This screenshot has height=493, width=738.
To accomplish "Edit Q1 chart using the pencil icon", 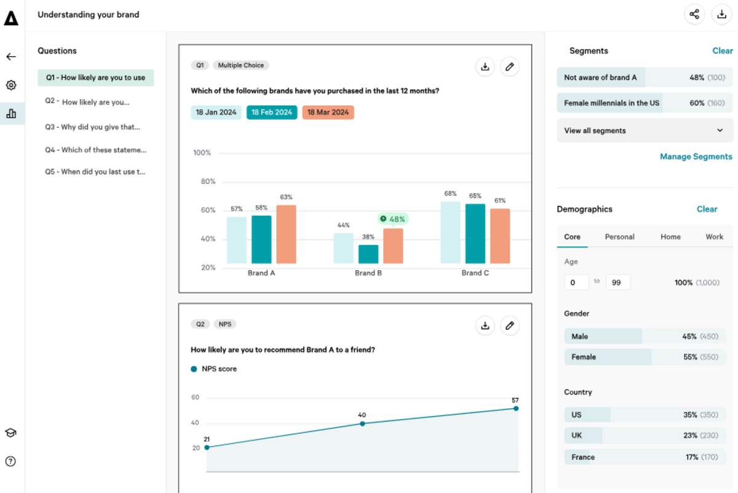I will click(x=510, y=66).
